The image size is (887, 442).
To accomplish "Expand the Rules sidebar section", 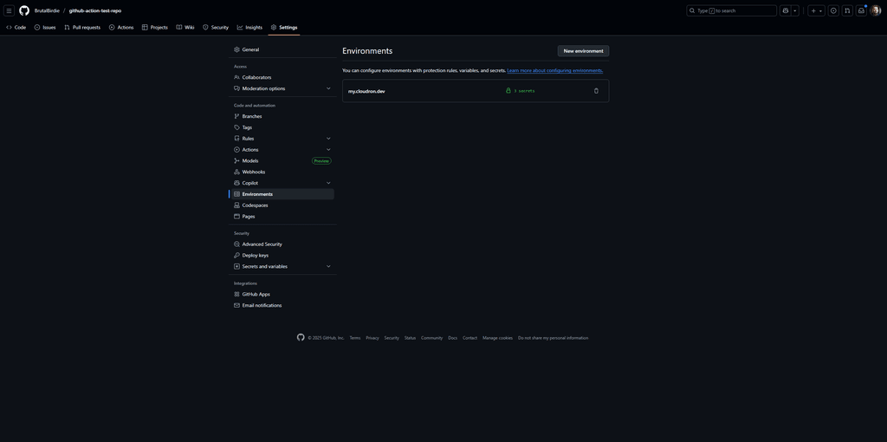I will pos(328,139).
